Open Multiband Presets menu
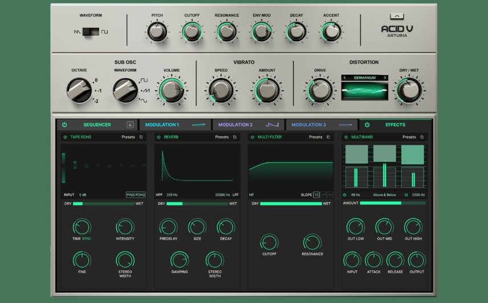This screenshot has height=303, width=488. point(409,137)
